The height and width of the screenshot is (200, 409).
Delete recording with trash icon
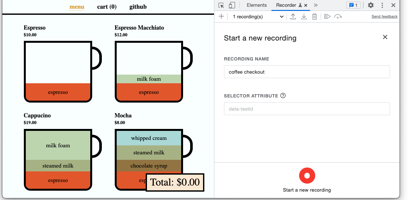pos(315,16)
